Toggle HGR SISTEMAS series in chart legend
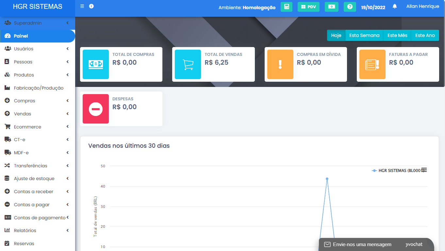445x251 pixels. pyautogui.click(x=397, y=171)
